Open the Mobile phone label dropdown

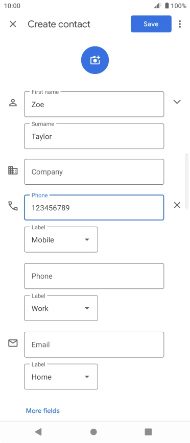click(x=61, y=239)
